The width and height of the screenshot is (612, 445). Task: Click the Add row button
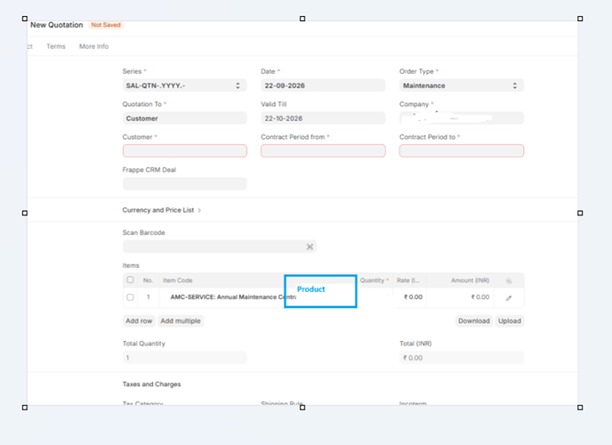tap(139, 321)
